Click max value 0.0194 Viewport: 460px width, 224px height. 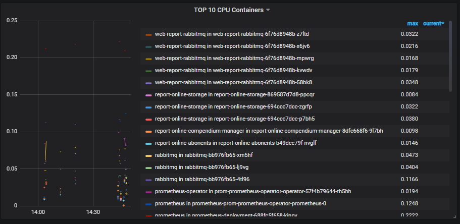pyautogui.click(x=410, y=191)
